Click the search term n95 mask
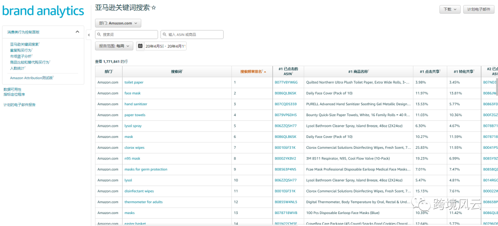Image resolution: width=498 pixels, height=226 pixels. pos(132,158)
